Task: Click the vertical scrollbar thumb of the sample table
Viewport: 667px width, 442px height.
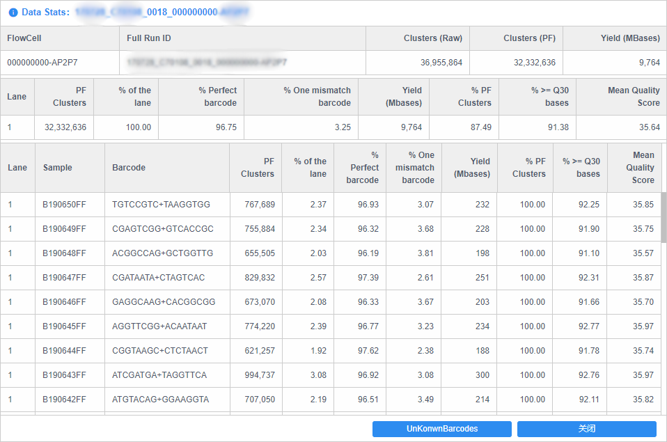Action: click(x=664, y=217)
